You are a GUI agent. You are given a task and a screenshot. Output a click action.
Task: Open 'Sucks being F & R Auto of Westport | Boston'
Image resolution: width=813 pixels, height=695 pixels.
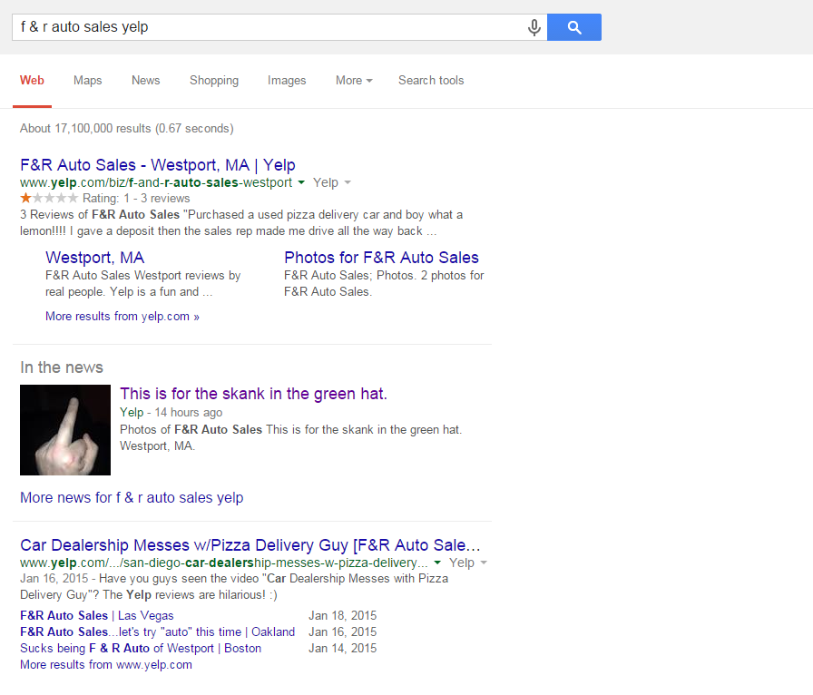(141, 649)
